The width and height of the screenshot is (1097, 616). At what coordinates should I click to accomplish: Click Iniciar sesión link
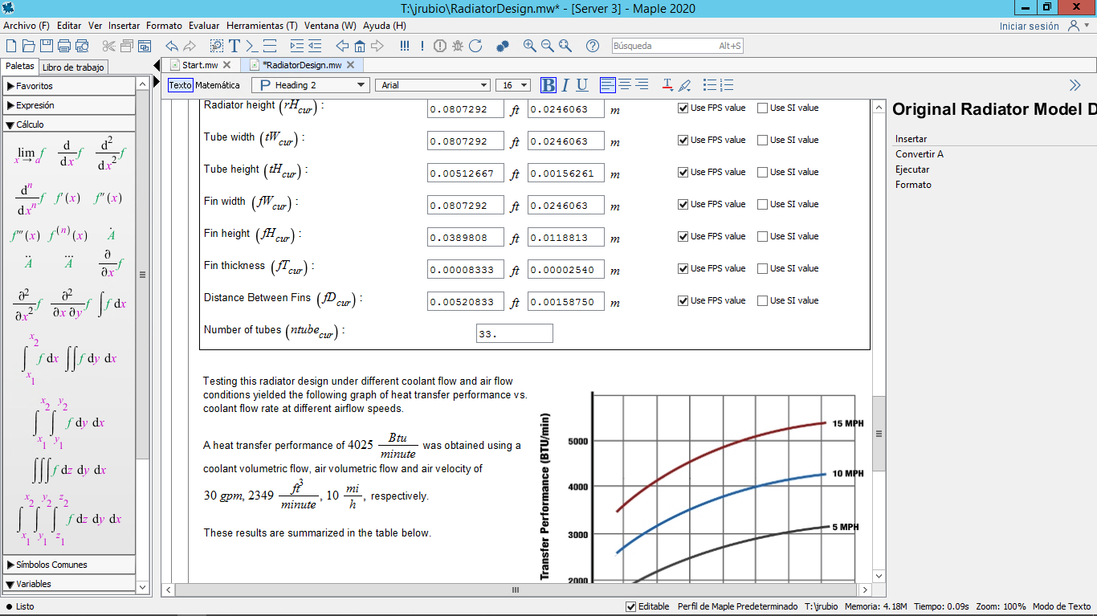1029,26
